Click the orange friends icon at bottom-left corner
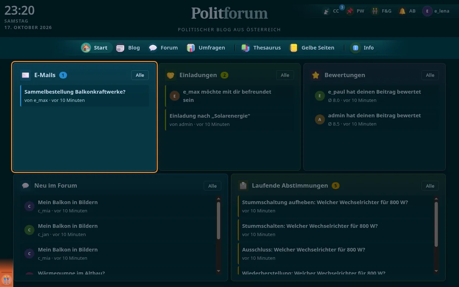Screen dimensions: 459x287 [6, 279]
